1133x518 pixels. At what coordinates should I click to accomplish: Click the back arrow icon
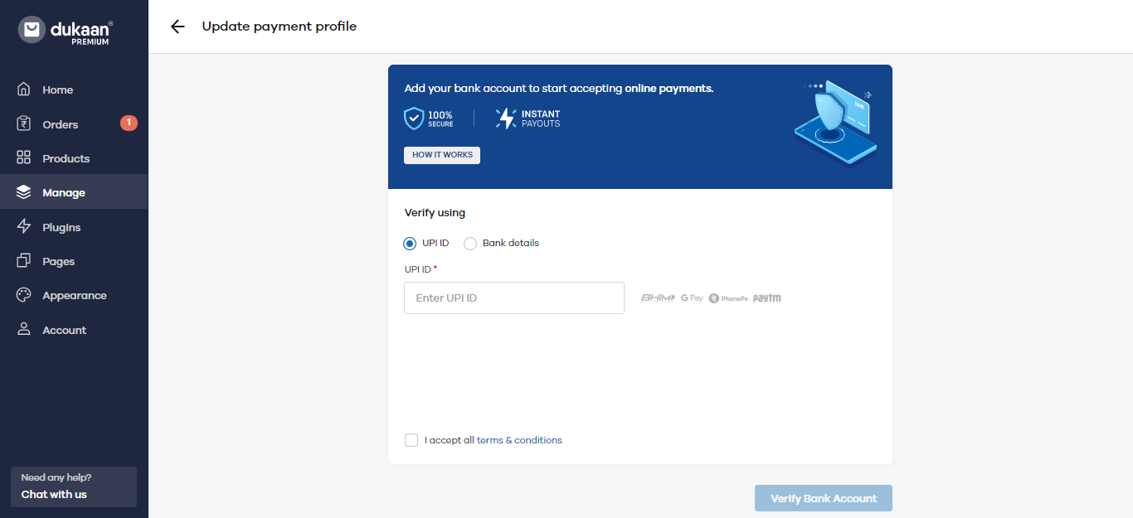pyautogui.click(x=177, y=27)
